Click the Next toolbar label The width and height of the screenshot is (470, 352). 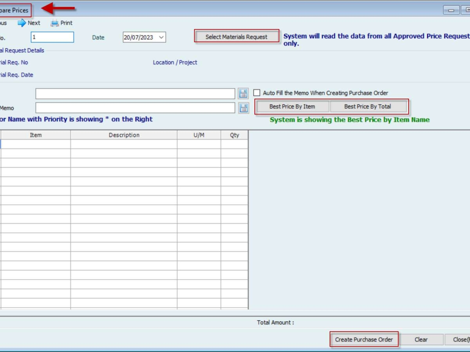(34, 23)
